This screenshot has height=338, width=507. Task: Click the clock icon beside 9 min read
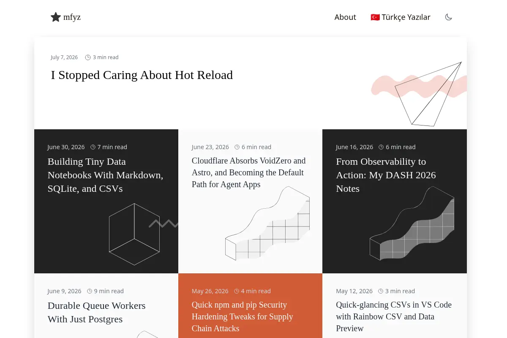[x=90, y=291]
